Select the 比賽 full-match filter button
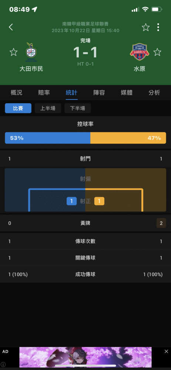This screenshot has width=171, height=370. coord(18,108)
